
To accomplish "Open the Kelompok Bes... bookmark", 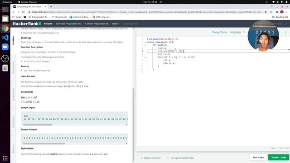I will pyautogui.click(x=80, y=17).
